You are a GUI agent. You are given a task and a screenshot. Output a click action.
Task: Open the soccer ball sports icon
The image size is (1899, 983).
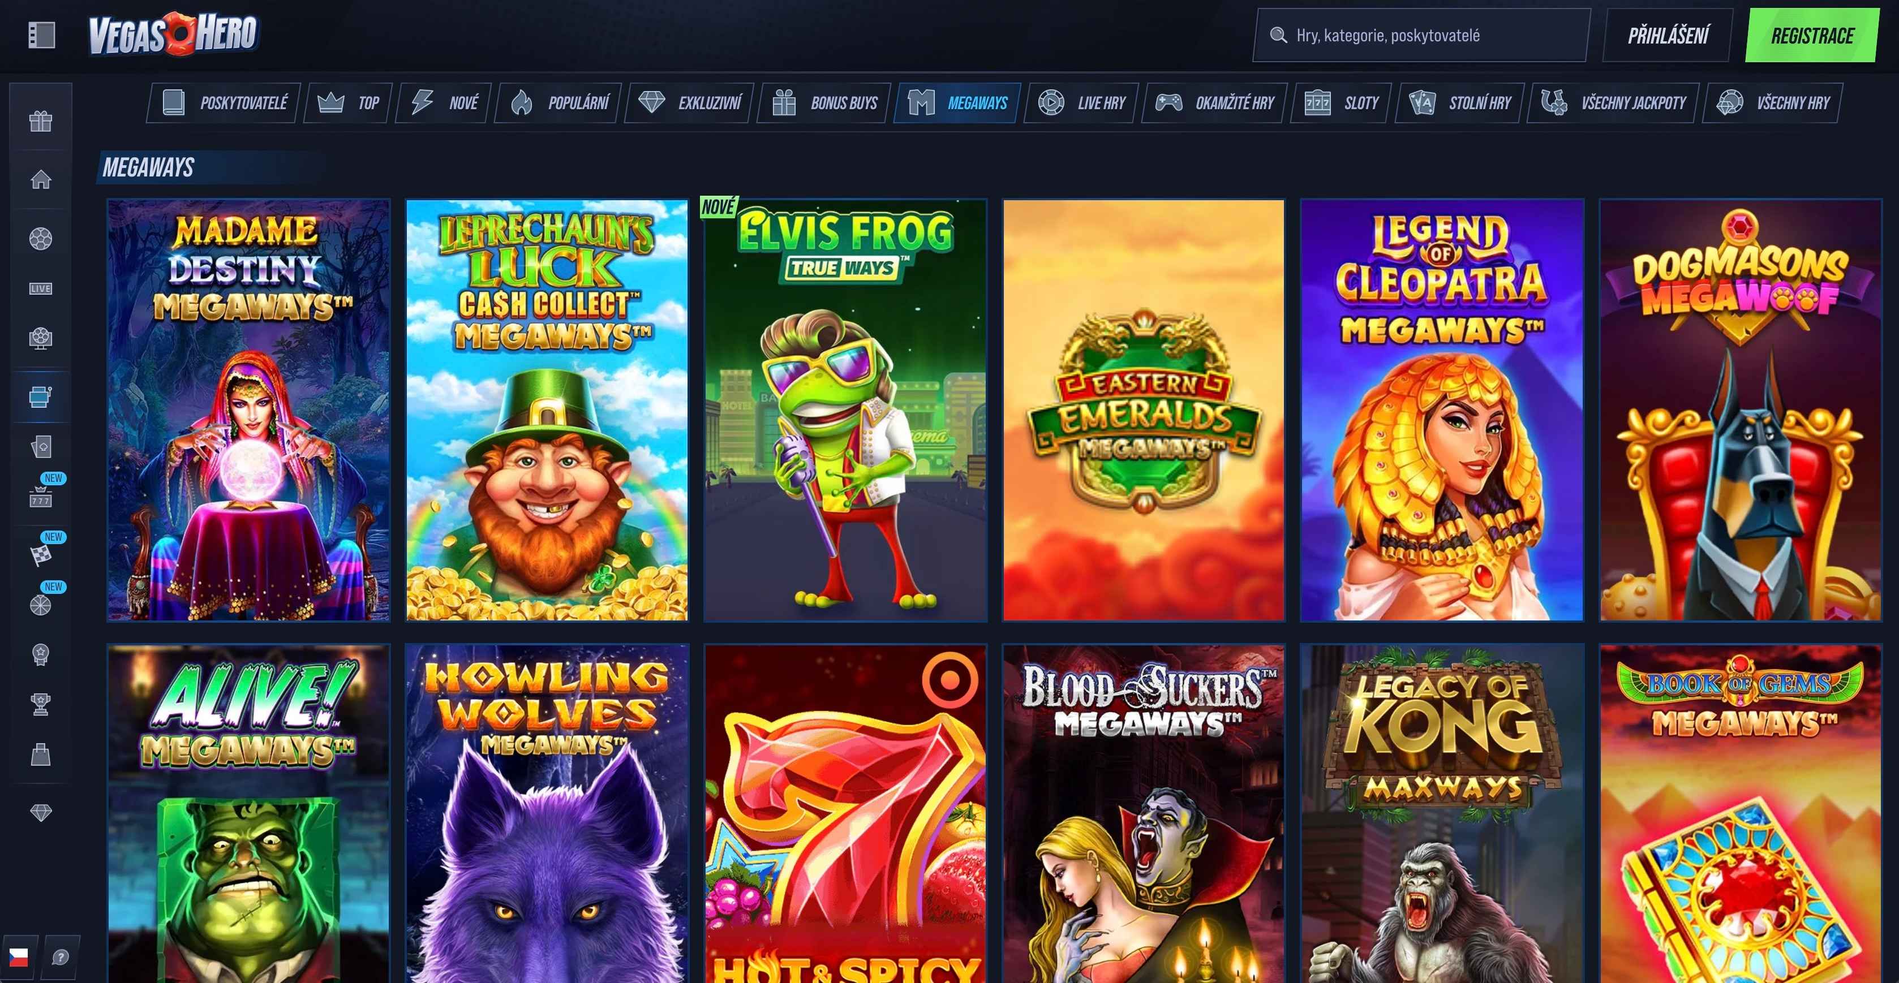[41, 239]
